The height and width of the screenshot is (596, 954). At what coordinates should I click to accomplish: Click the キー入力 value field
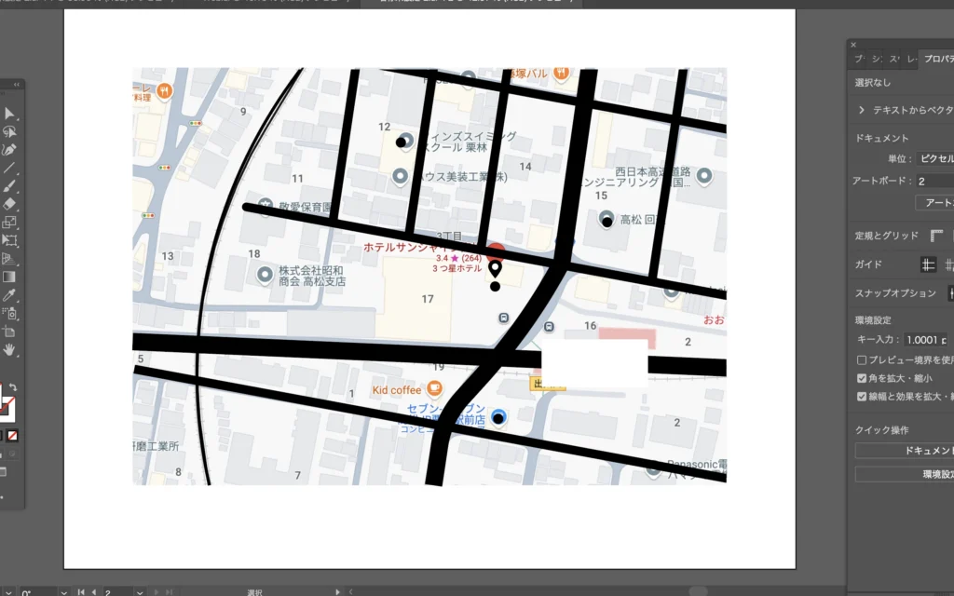coord(925,340)
